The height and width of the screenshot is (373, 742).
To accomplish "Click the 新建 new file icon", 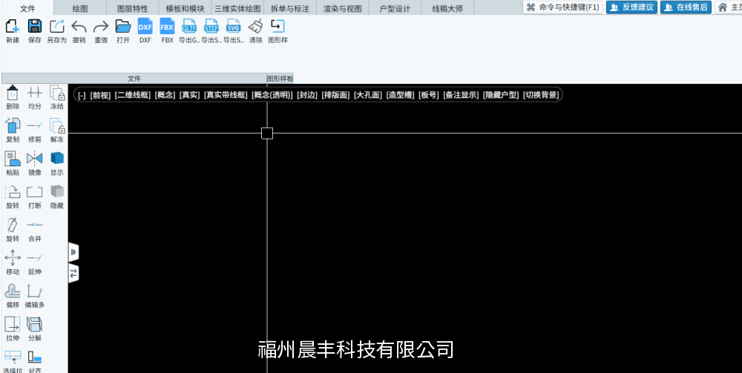I will [x=13, y=27].
